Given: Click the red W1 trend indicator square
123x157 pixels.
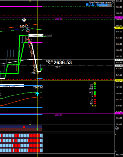Looking at the screenshot, I should 95,101.
